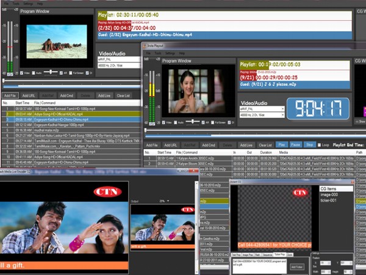
Task: Click the Start Time column header in back playlist
Action: pos(23,103)
